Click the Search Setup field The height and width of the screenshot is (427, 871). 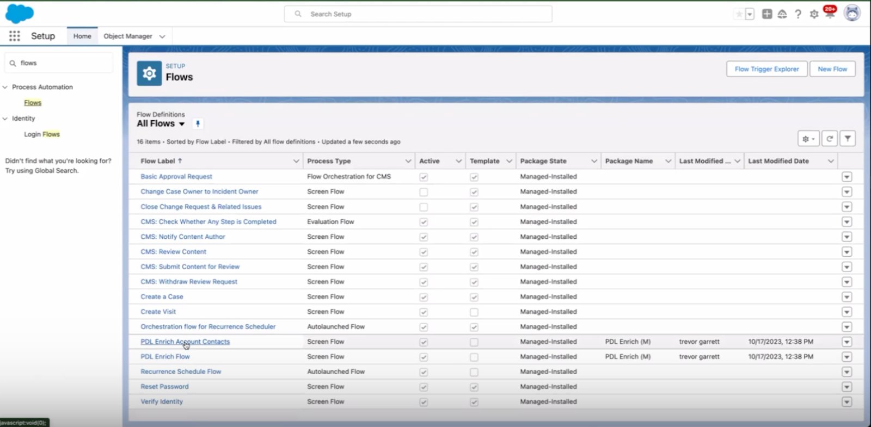coord(418,14)
